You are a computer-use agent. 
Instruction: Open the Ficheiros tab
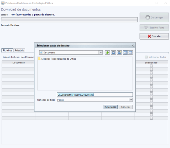(x=7, y=51)
